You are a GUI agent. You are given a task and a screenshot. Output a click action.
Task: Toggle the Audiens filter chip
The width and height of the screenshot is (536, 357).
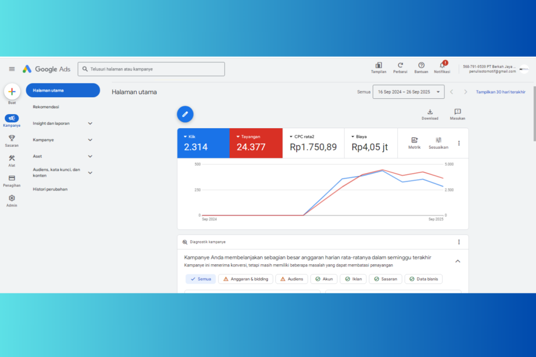(x=291, y=279)
